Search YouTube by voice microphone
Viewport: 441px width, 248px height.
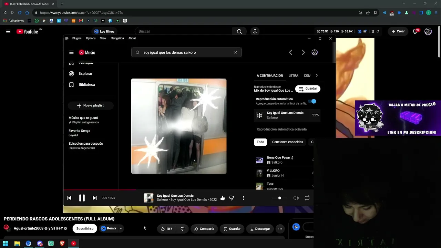[x=255, y=31]
